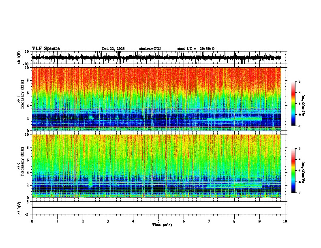Image resolution: width=321 pixels, height=248 pixels.
Task: Click time axis tick label "2"
Action: coord(83,221)
